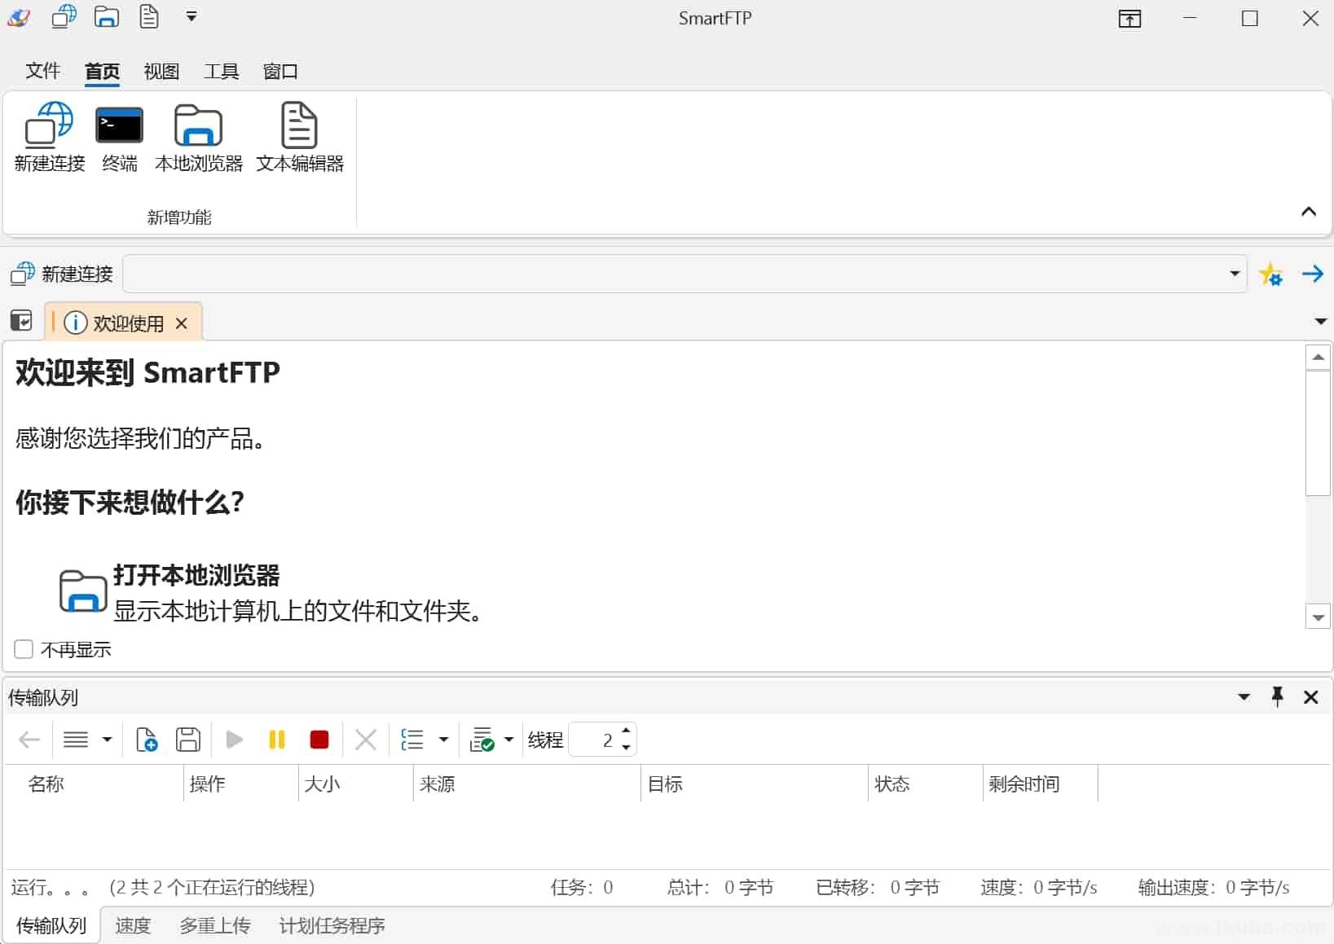This screenshot has width=1334, height=944.
Task: Click the 线程 thread count field
Action: point(594,740)
